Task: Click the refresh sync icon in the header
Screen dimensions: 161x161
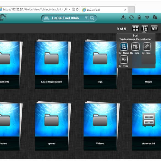Action: [131, 18]
